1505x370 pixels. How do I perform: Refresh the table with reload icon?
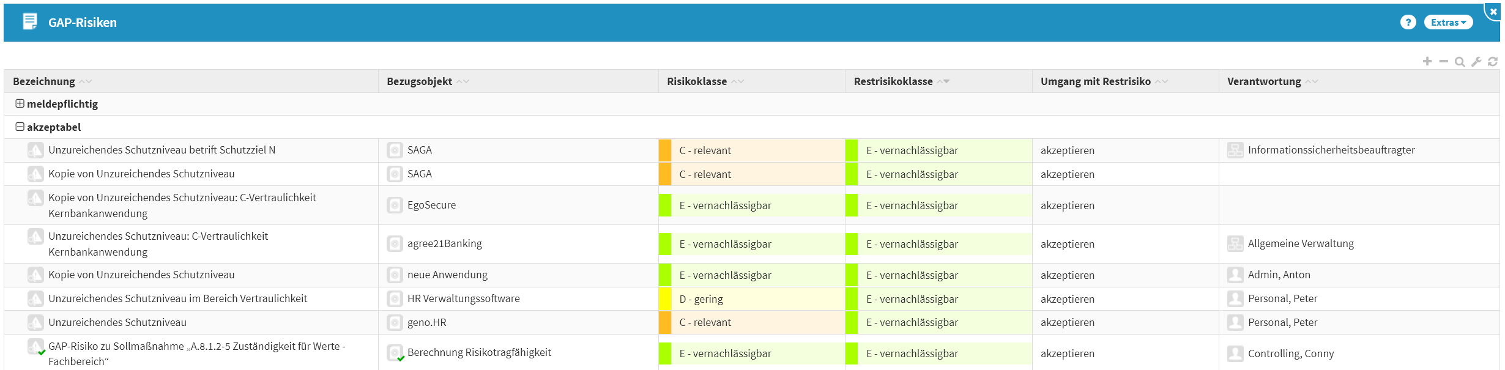1493,62
